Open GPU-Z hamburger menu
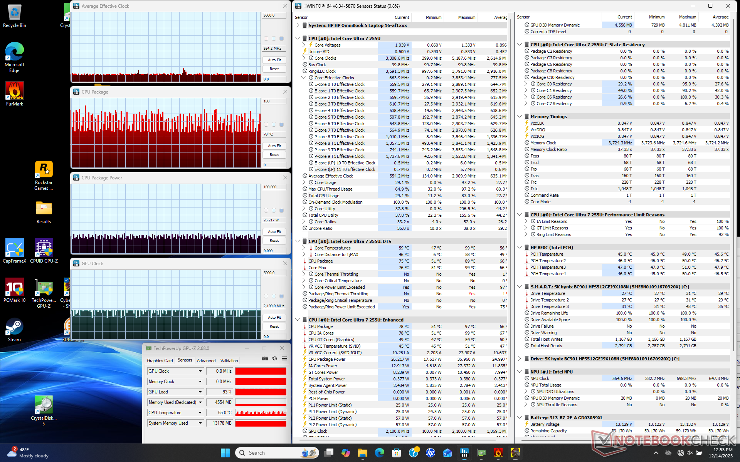Viewport: 740px width, 462px height. point(284,358)
